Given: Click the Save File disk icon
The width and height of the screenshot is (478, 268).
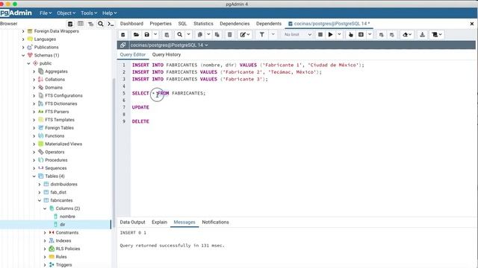Looking at the screenshot, I should (146, 35).
